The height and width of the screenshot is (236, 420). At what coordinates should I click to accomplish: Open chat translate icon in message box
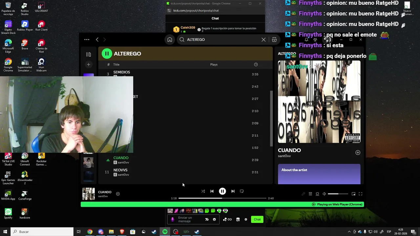(x=207, y=219)
